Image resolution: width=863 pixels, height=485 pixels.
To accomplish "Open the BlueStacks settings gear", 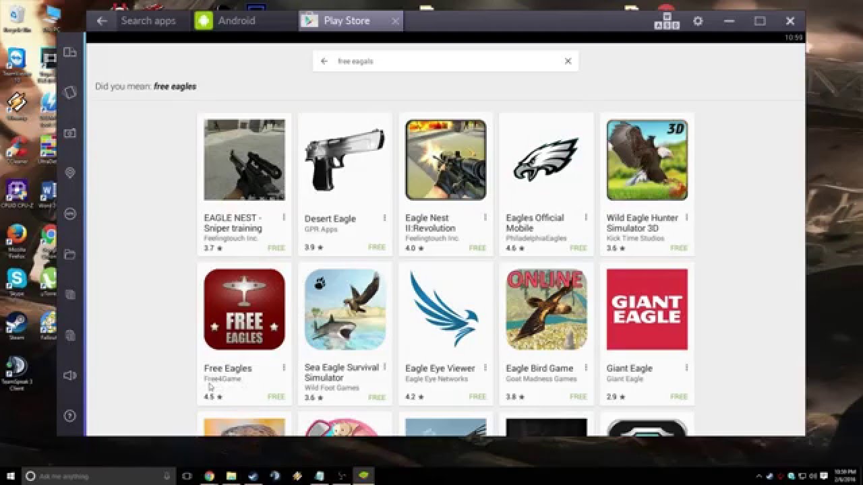I will point(698,21).
